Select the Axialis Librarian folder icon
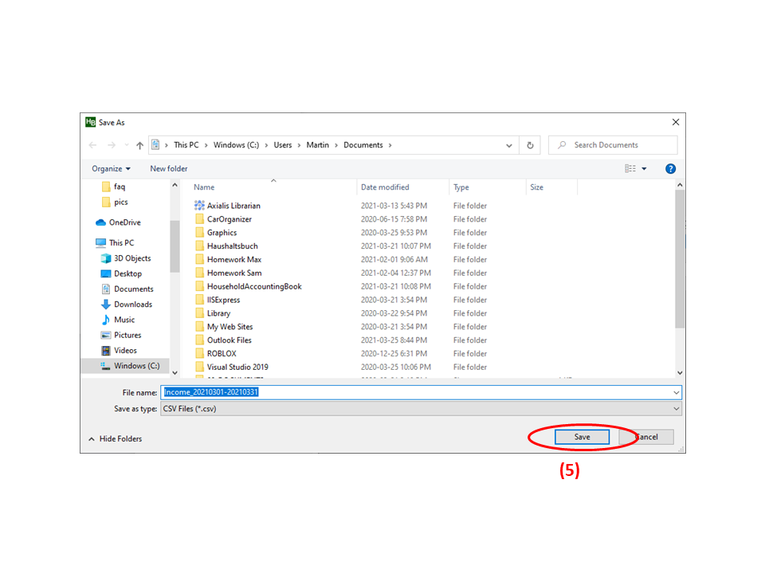Viewport: 765px width, 574px height. pos(199,206)
